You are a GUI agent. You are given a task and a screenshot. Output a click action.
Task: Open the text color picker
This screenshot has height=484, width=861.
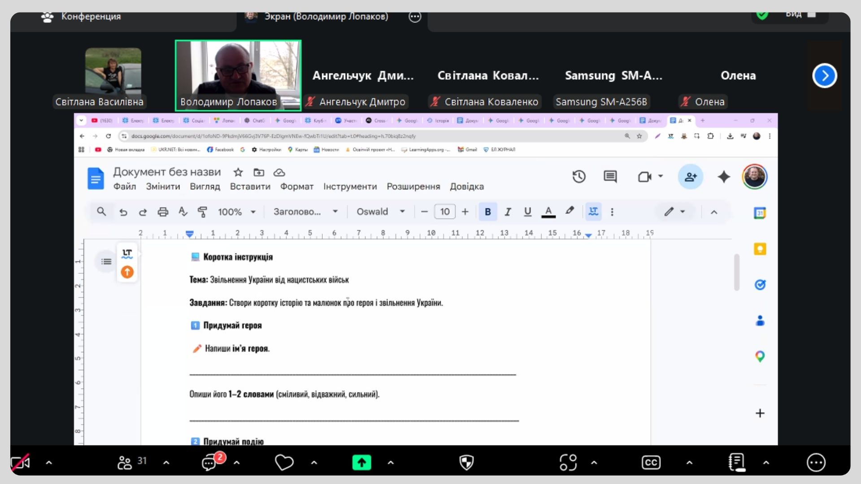point(548,212)
